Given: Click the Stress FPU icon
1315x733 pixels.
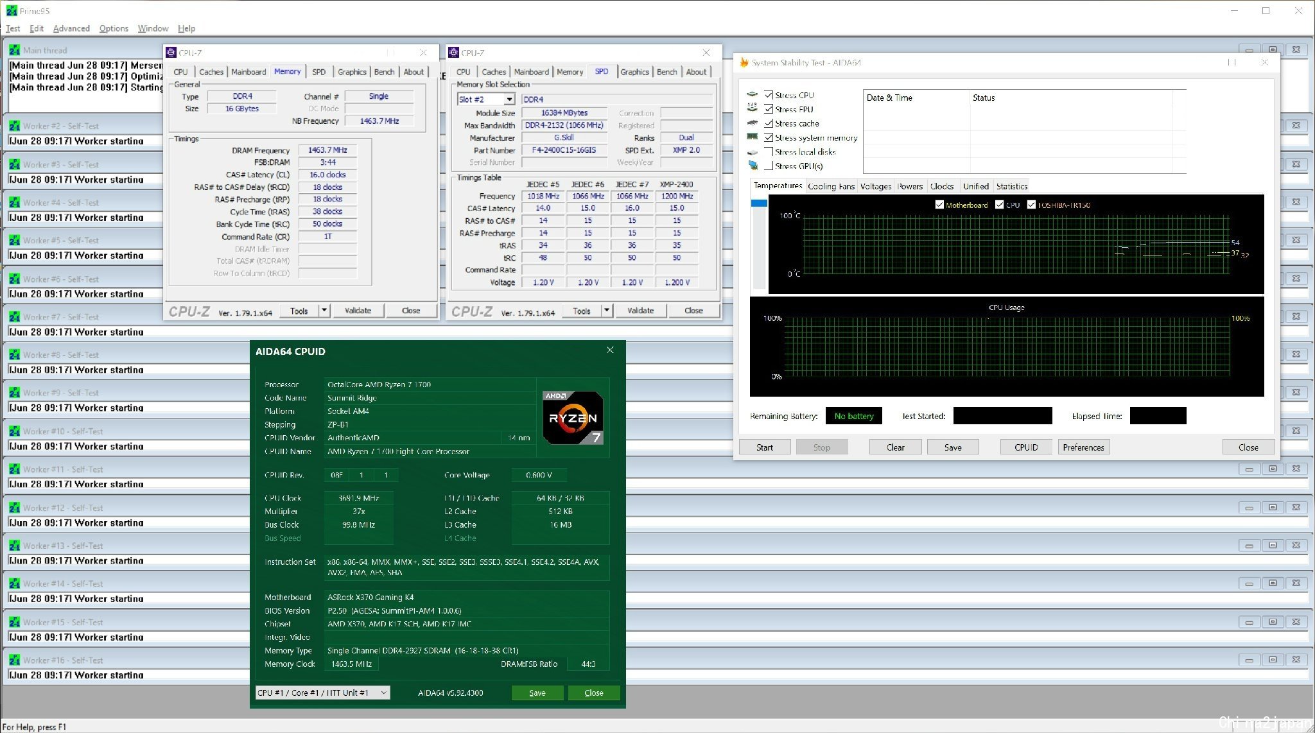Looking at the screenshot, I should click(x=753, y=108).
